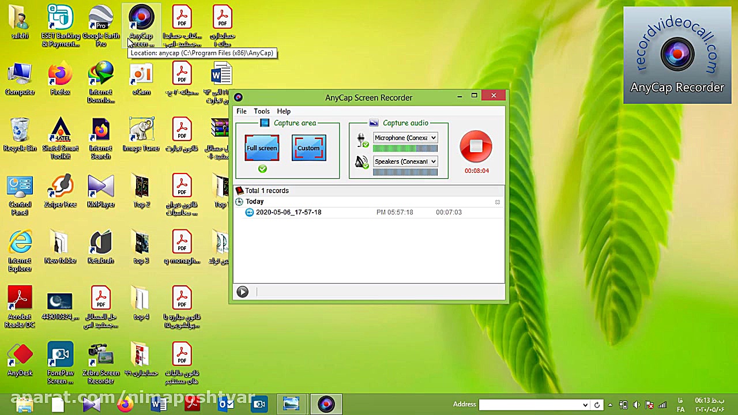Viewport: 738px width, 415px height.
Task: Open the New folder on desktop
Action: point(60,247)
